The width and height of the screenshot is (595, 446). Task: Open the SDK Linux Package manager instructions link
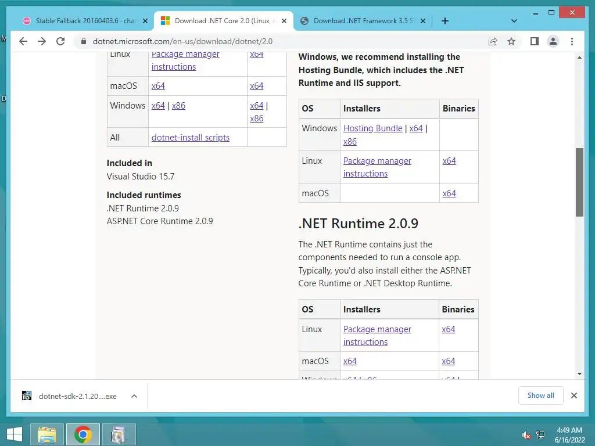point(185,60)
